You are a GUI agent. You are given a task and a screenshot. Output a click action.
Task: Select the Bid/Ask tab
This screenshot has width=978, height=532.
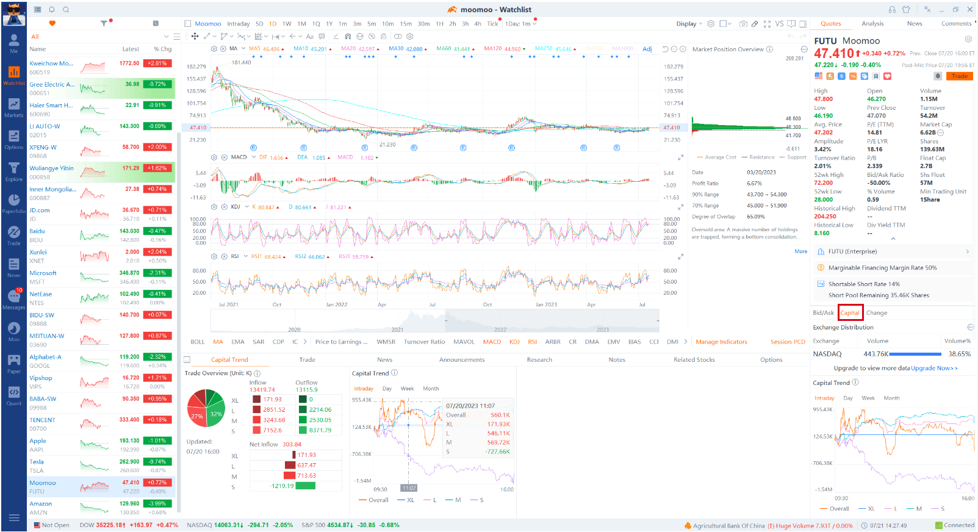pyautogui.click(x=823, y=312)
